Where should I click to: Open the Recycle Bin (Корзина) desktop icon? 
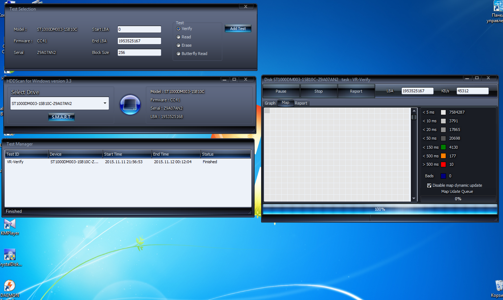[x=497, y=288]
